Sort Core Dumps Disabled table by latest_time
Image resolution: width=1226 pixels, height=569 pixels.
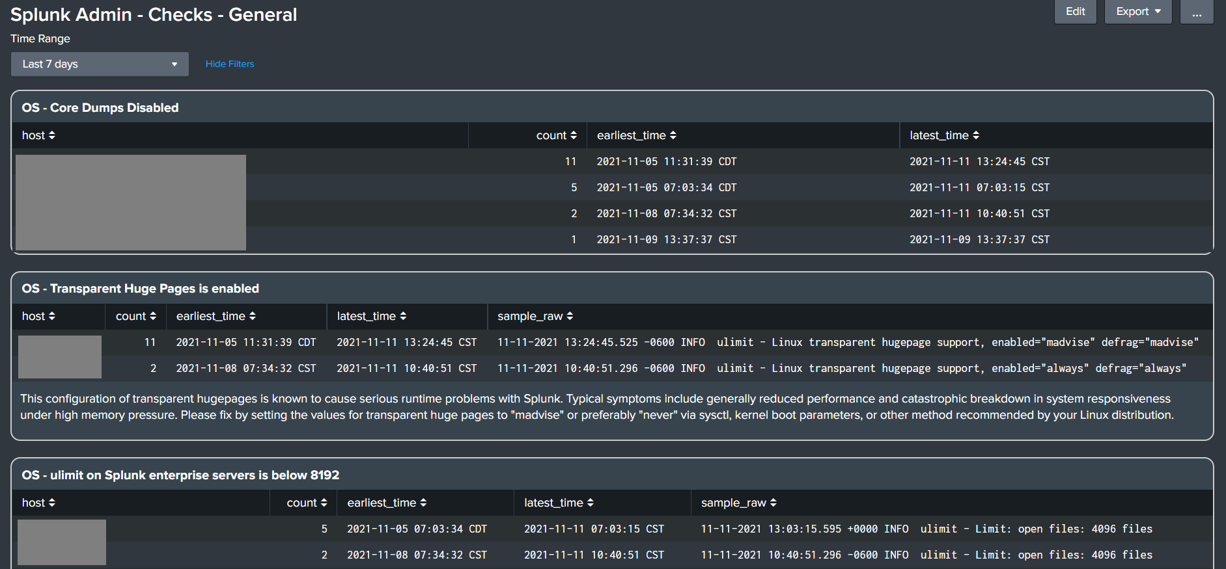[x=944, y=135]
